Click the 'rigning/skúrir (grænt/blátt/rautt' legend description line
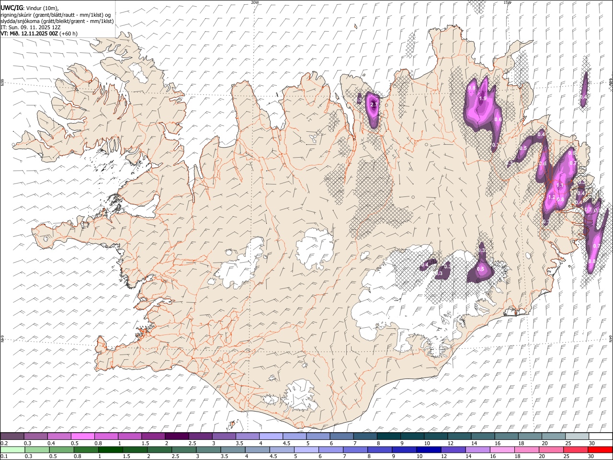The width and height of the screenshot is (613, 460). pyautogui.click(x=55, y=15)
